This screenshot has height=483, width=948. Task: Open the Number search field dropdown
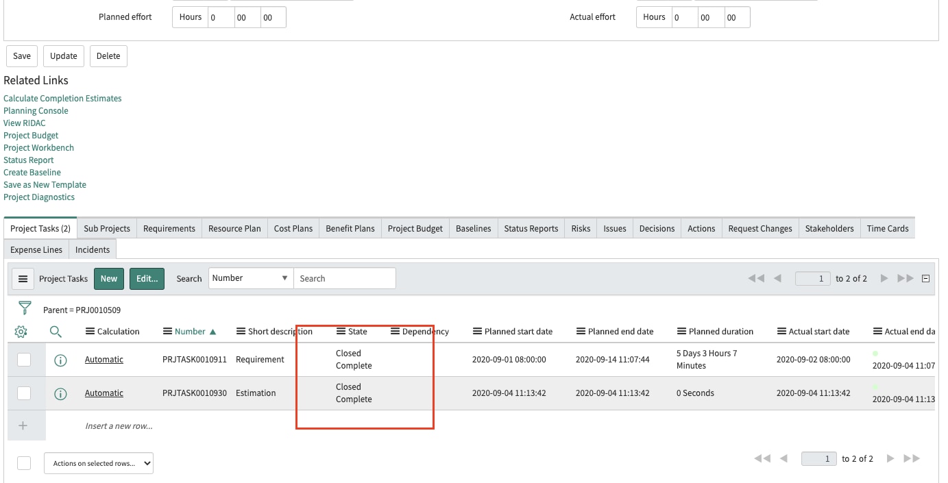(x=250, y=278)
